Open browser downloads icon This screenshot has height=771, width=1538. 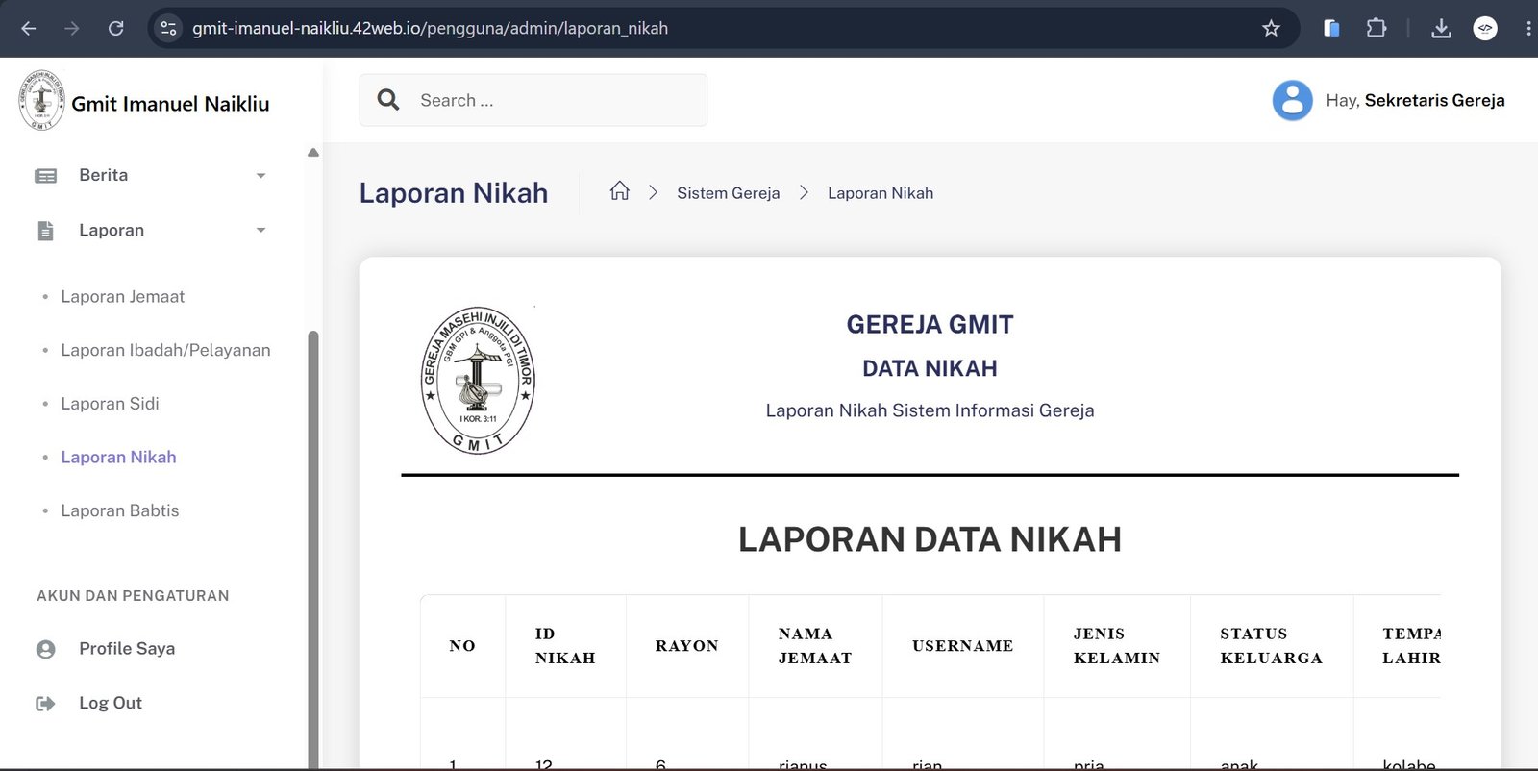(x=1441, y=29)
